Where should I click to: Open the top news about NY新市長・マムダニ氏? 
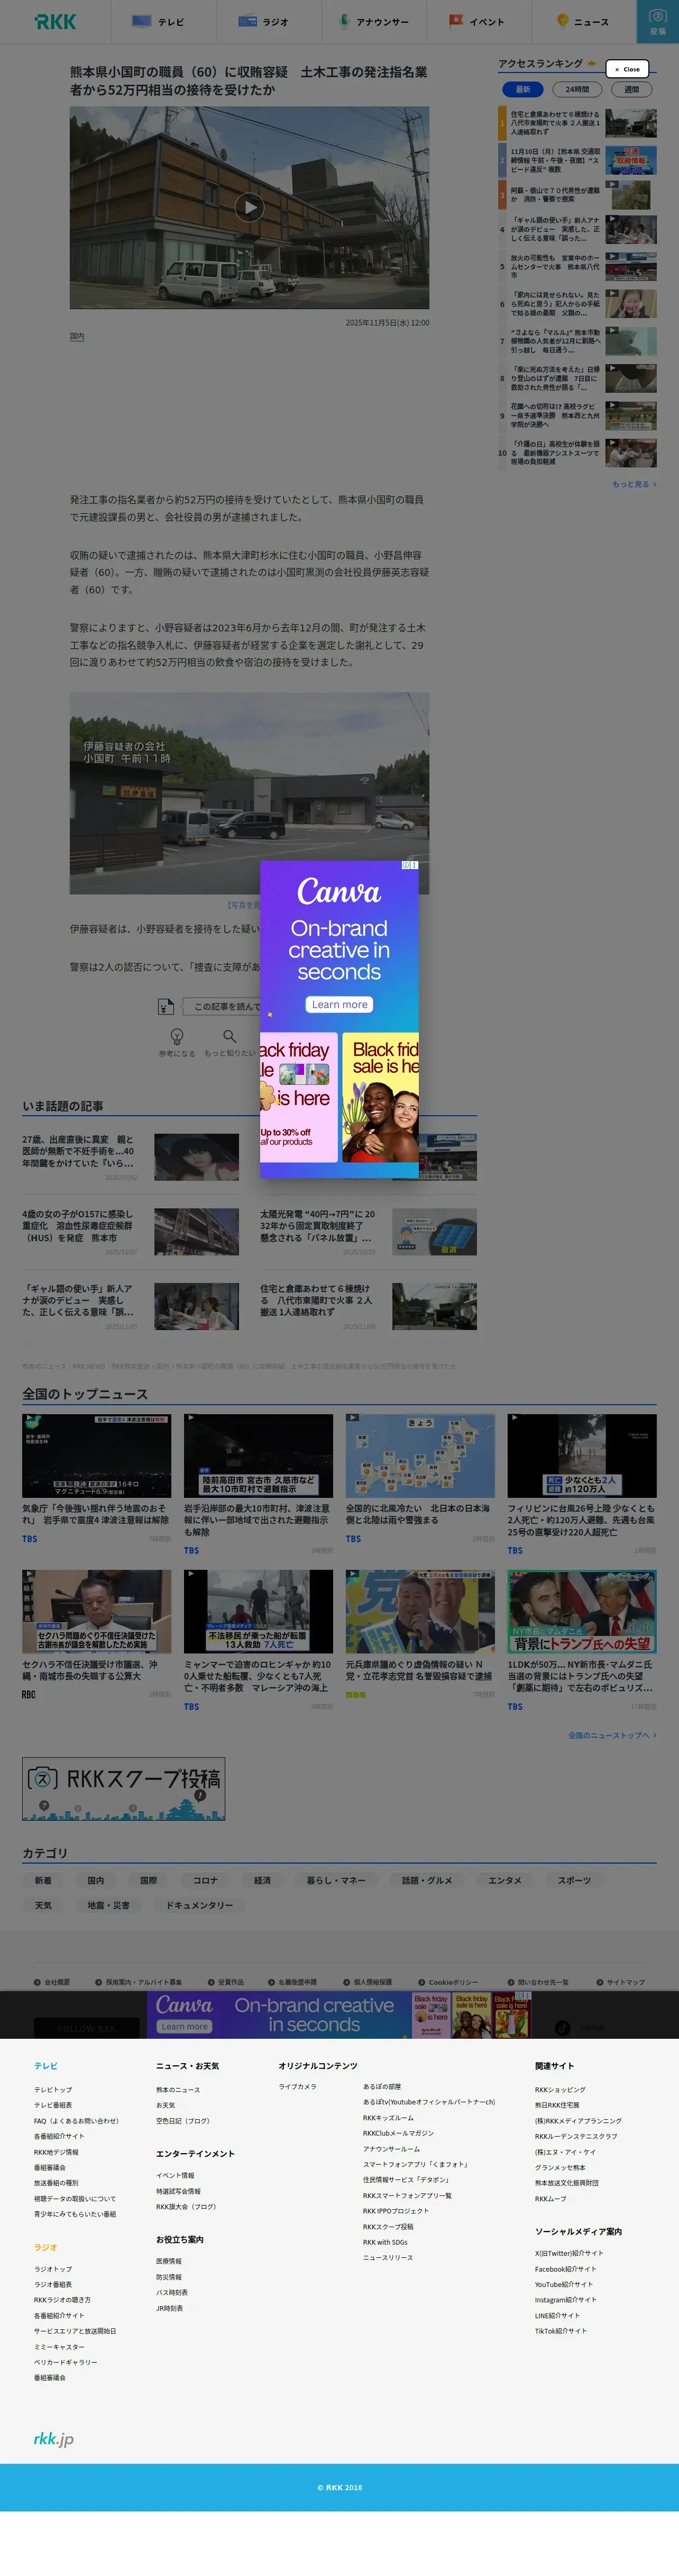582,1676
